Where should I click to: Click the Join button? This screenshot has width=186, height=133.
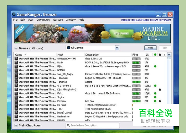[165, 48]
